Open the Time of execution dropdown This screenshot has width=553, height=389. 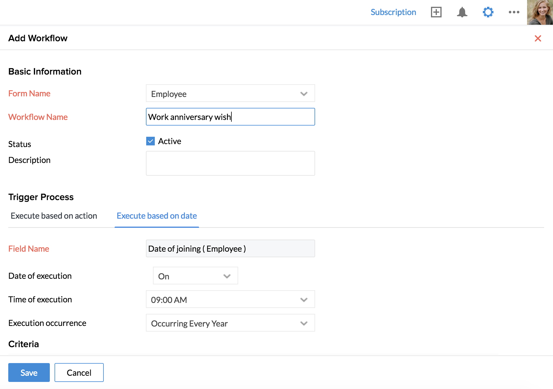coord(230,299)
